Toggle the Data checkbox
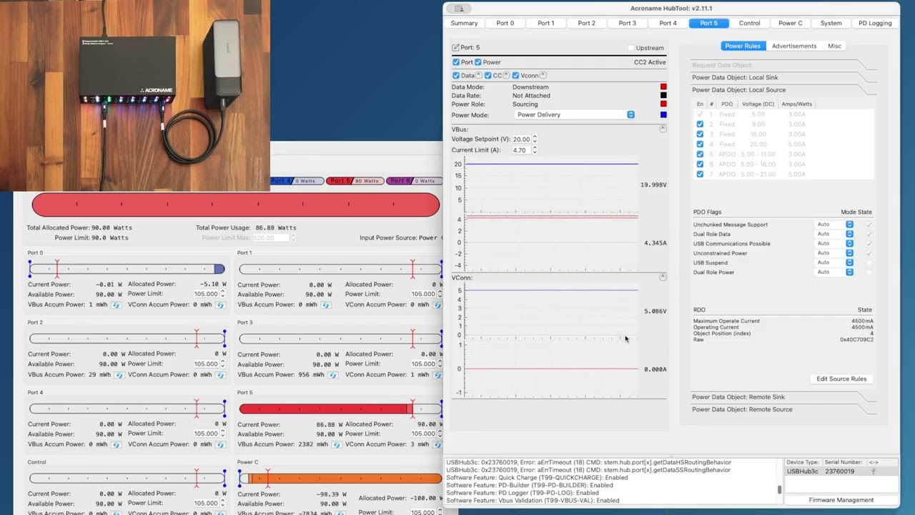 point(456,75)
